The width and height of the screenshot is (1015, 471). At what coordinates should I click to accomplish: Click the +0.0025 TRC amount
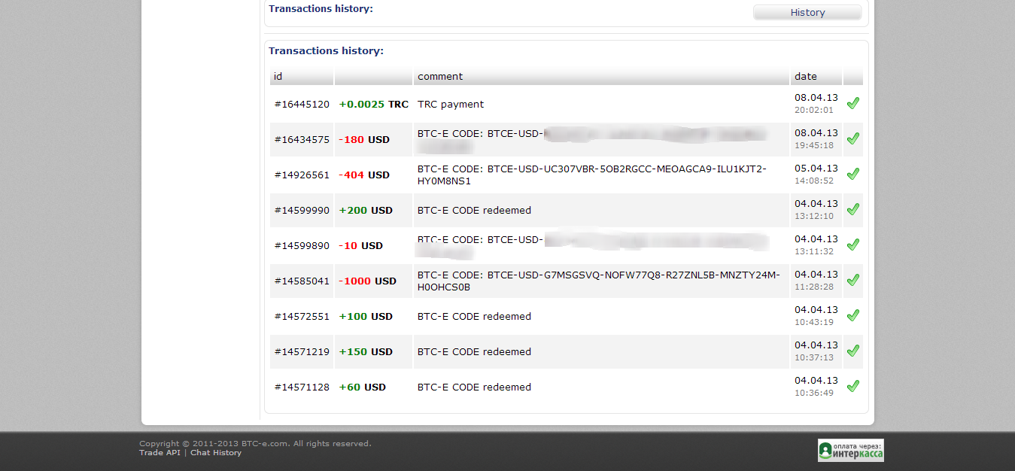pyautogui.click(x=374, y=105)
